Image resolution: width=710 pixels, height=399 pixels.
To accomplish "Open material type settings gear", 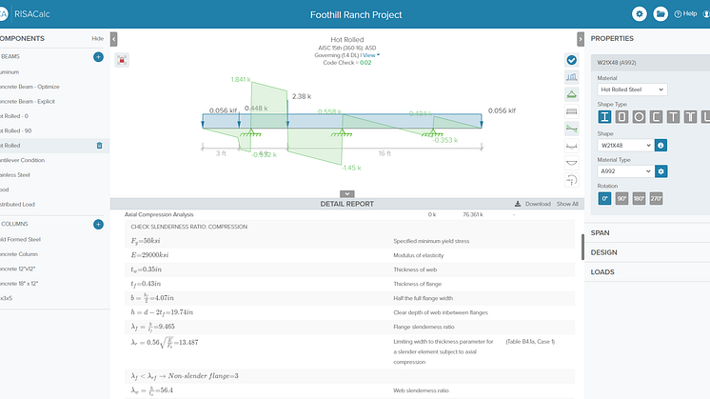I will pos(661,171).
